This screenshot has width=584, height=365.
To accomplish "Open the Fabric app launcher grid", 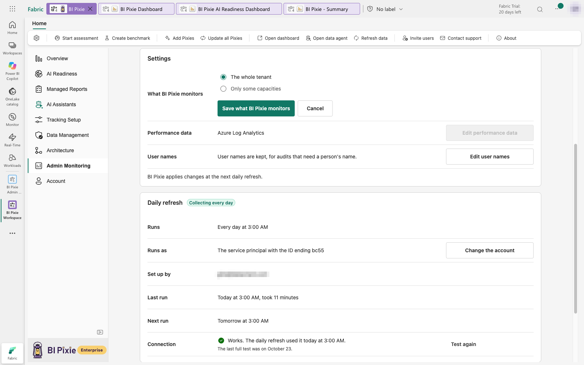I will tap(12, 9).
